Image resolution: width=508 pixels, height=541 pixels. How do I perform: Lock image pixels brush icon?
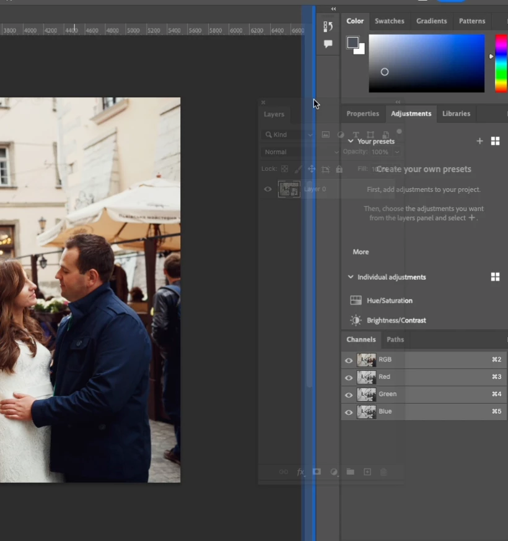(x=298, y=169)
